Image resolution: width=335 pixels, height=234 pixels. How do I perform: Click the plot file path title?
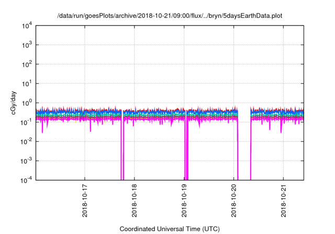pos(170,16)
